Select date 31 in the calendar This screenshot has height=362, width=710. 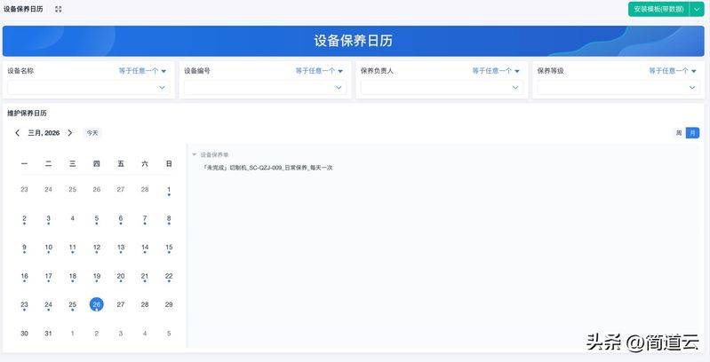48,334
